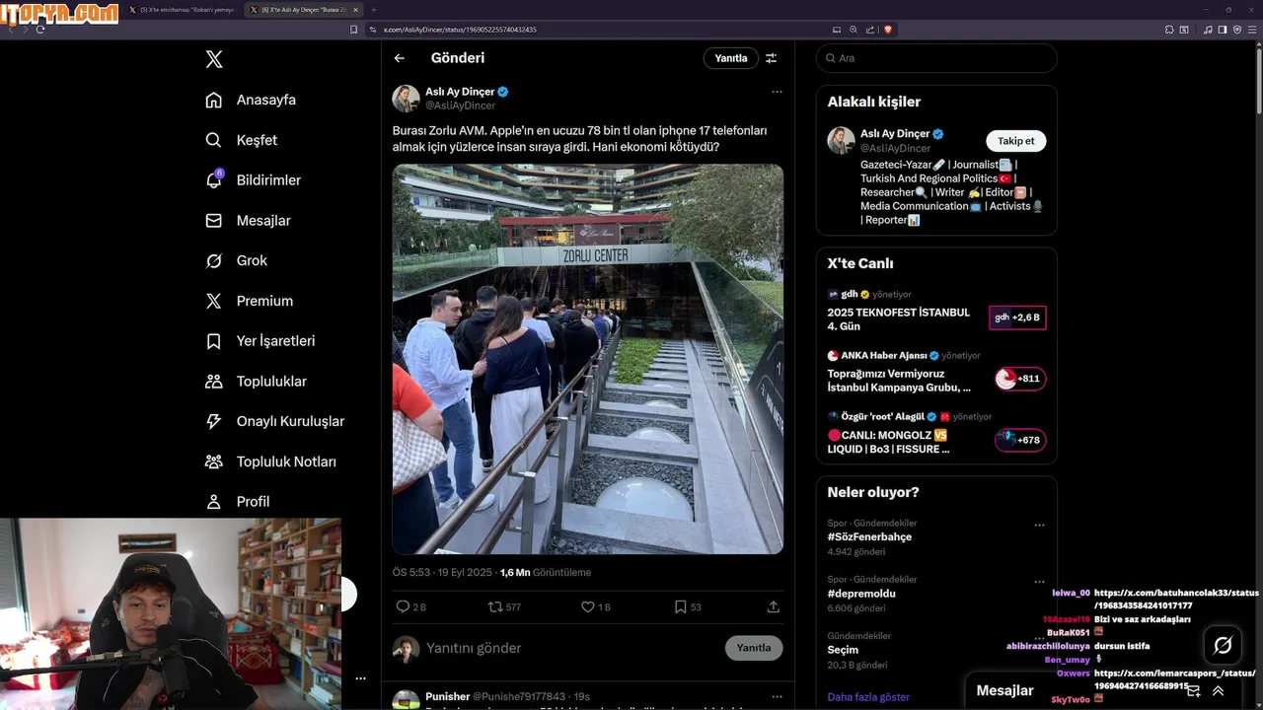
Task: Click Daha fazla göster link
Action: pos(868,697)
